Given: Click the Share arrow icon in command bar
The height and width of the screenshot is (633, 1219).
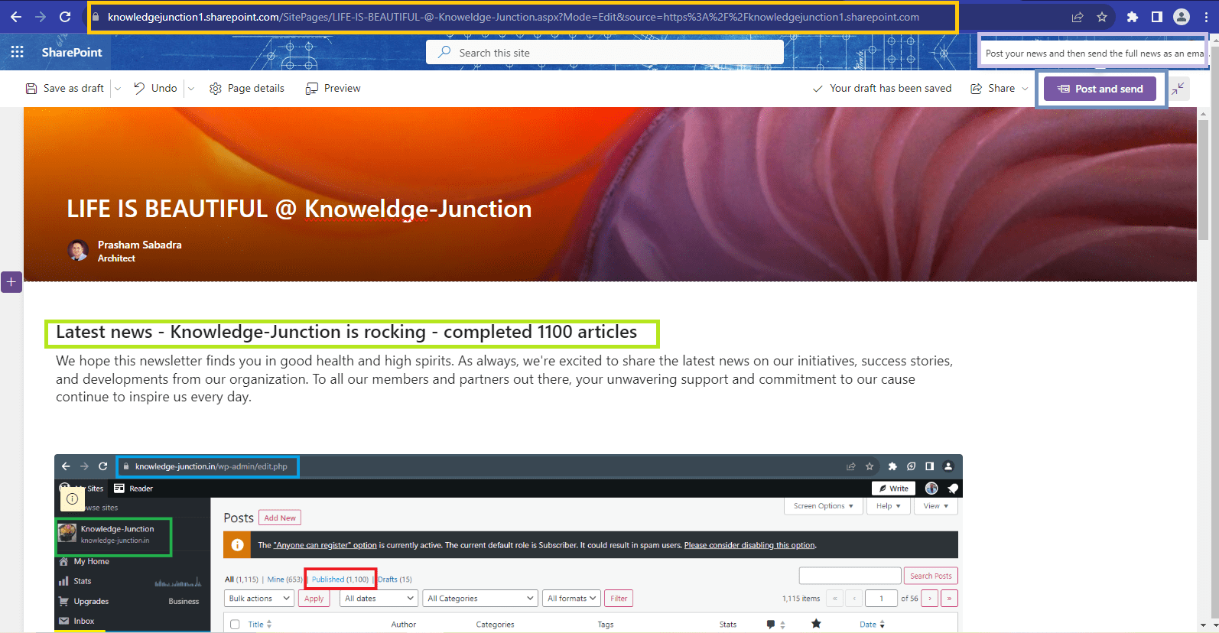Looking at the screenshot, I should tap(977, 89).
